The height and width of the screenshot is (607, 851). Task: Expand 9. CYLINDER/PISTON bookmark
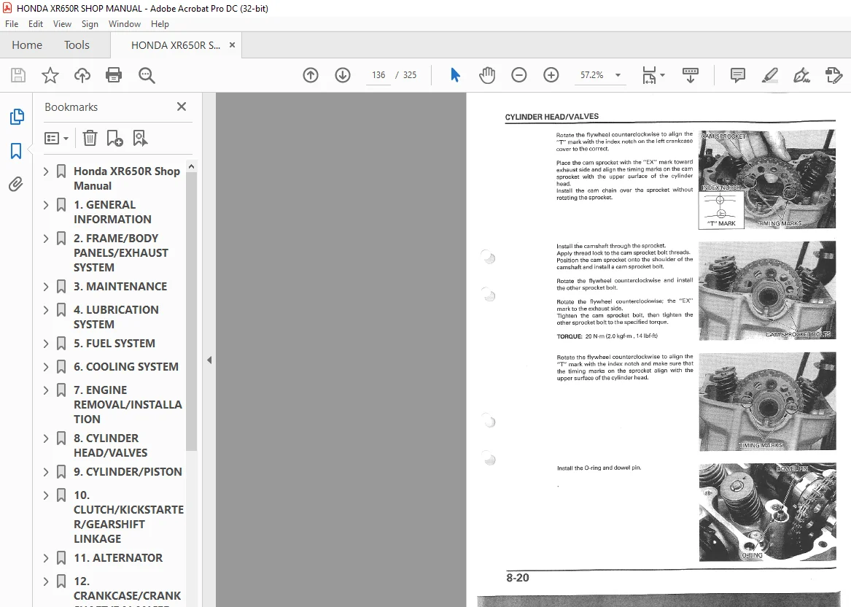(46, 472)
